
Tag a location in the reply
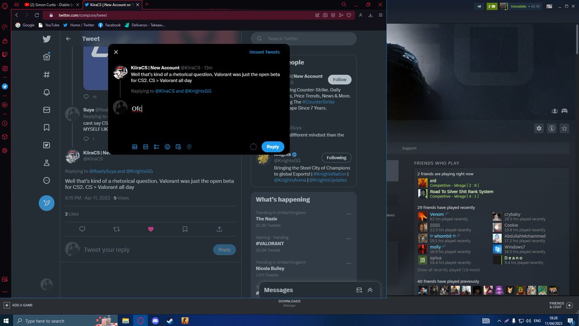189,147
